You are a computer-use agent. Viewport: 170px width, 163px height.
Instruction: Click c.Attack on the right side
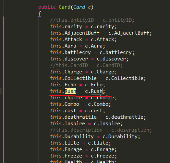coord(103,39)
